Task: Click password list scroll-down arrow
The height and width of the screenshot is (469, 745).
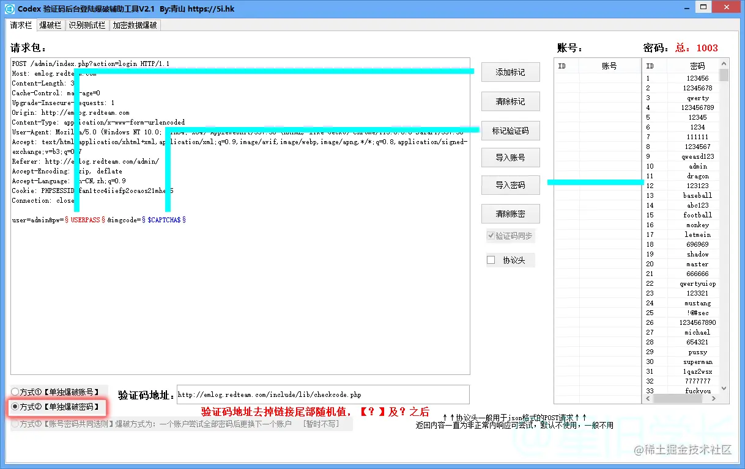Action: [724, 388]
